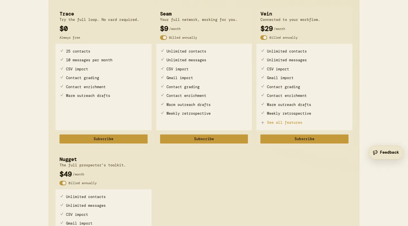Click the $0 price on Trace
Image resolution: width=408 pixels, height=226 pixels.
64,29
